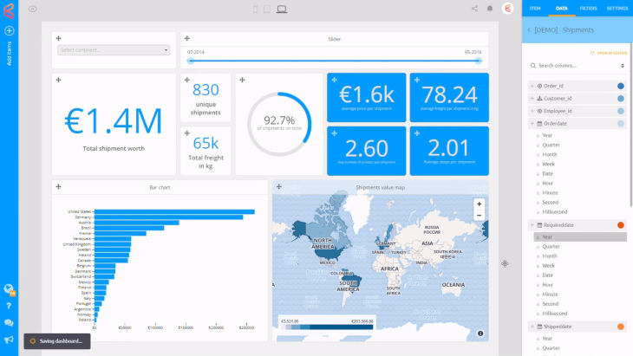The image size is (633, 356).
Task: Zoom in on the map
Action: (479, 204)
